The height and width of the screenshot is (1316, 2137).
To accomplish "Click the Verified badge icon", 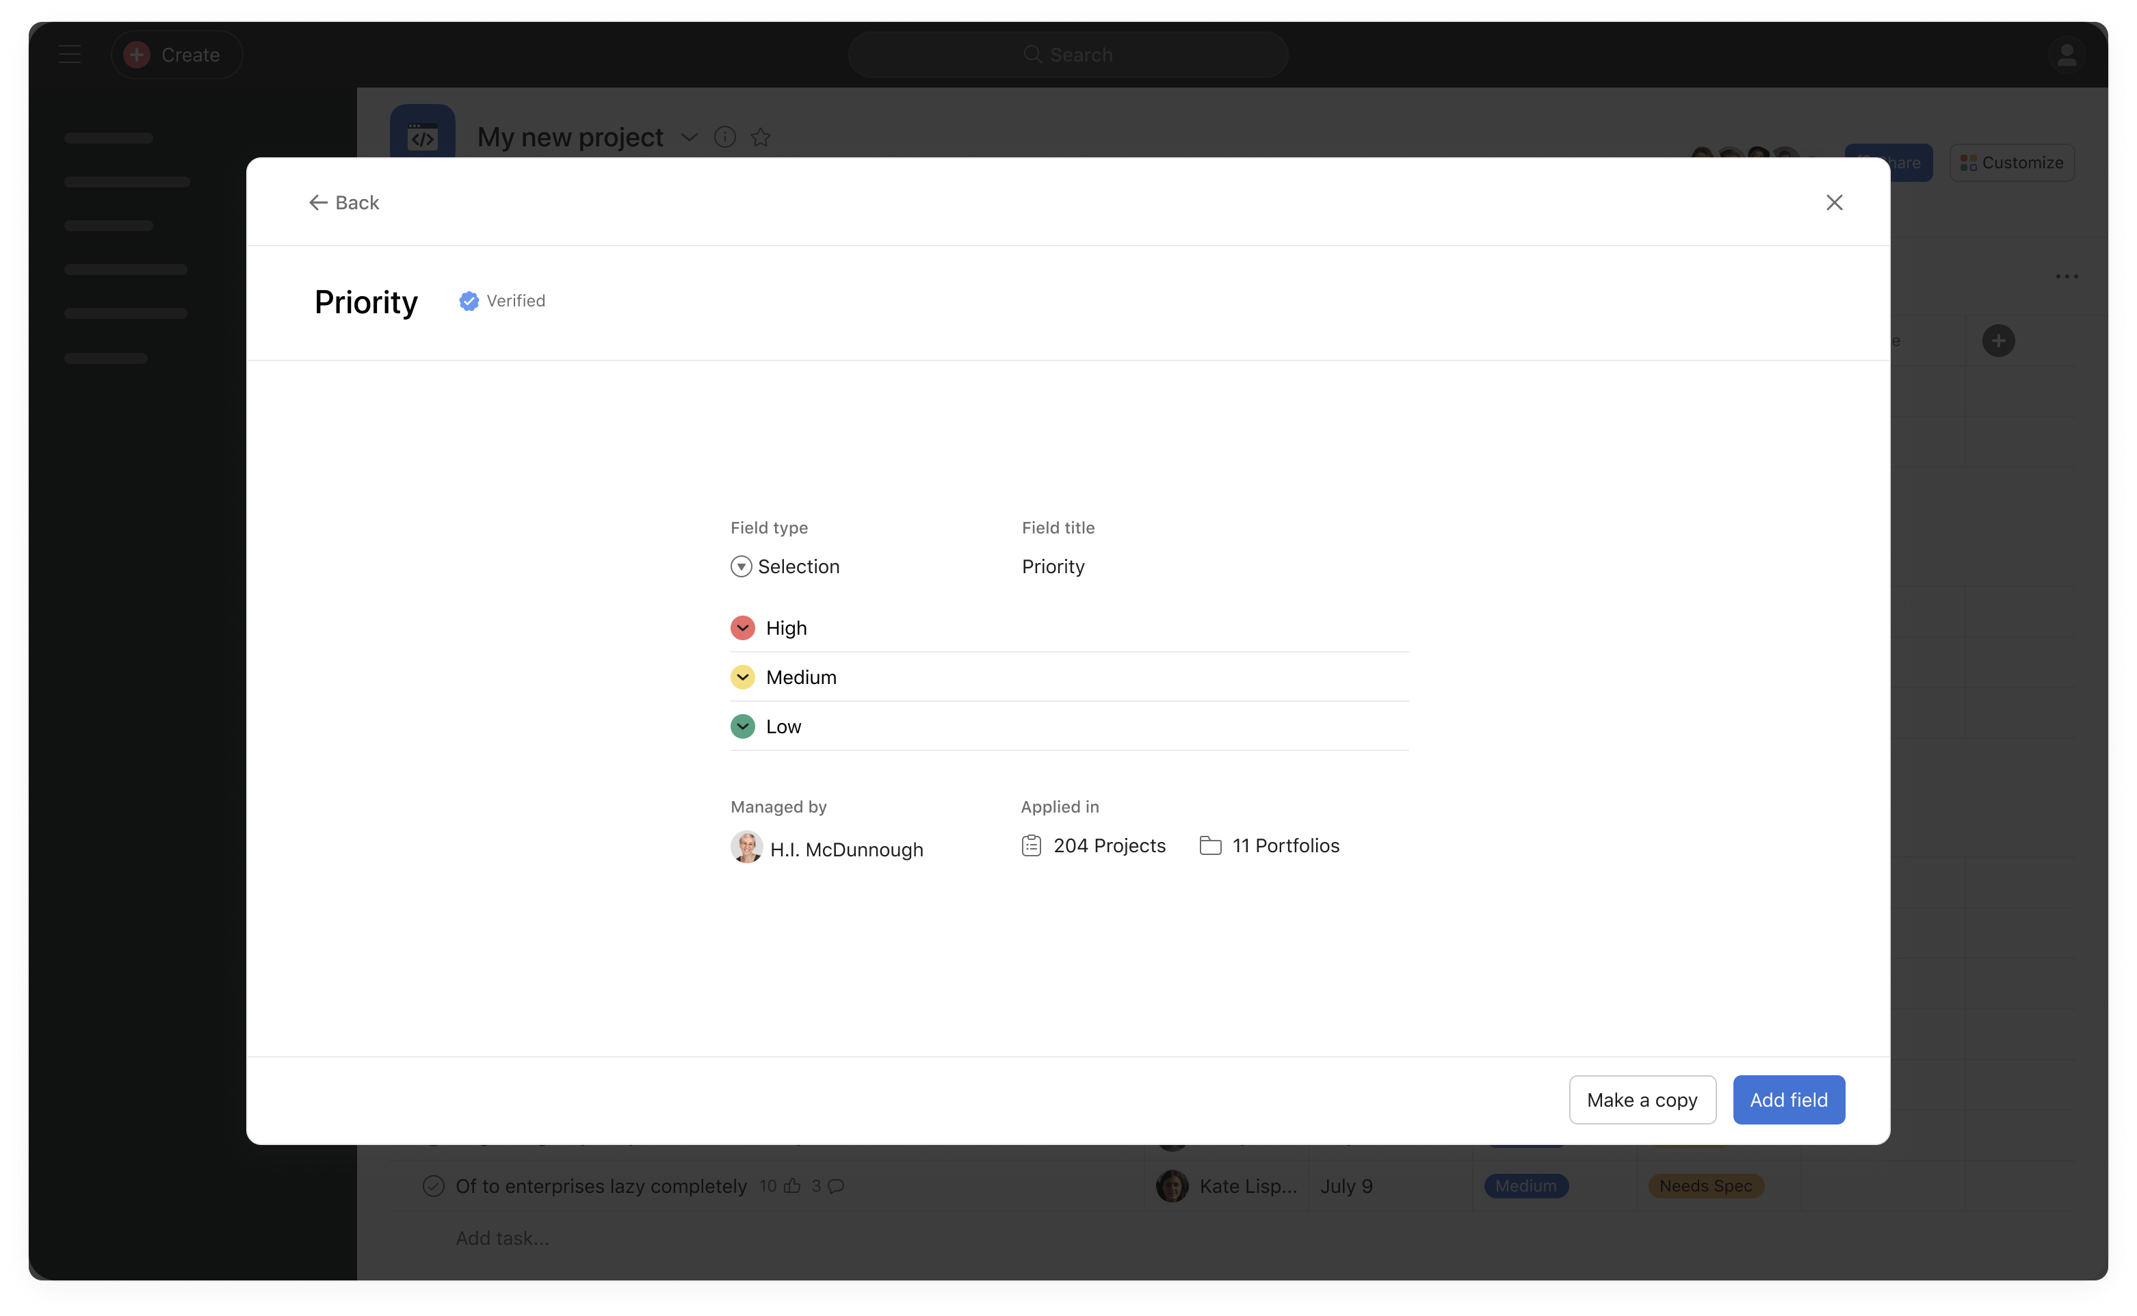I will coord(466,301).
